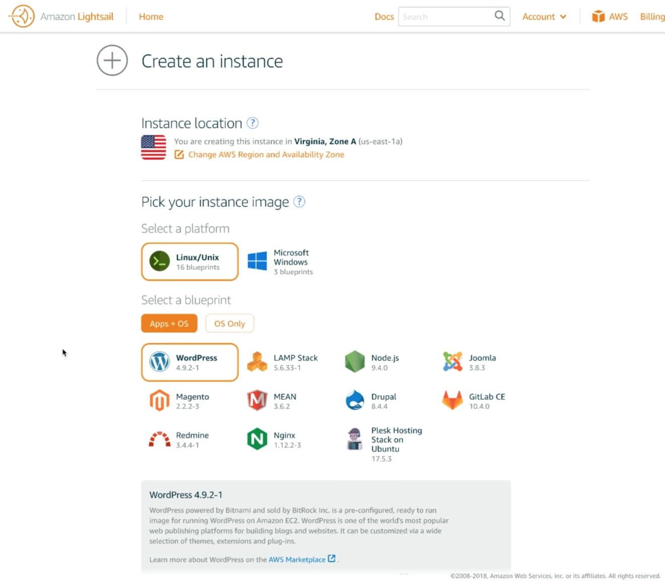Expand the Account dropdown menu
The image size is (665, 581).
[545, 17]
